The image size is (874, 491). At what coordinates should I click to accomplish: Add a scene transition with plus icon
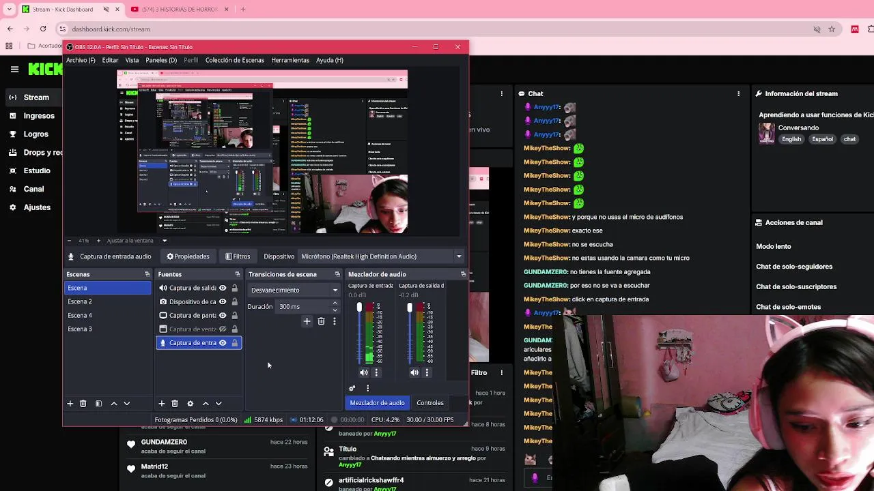click(307, 321)
